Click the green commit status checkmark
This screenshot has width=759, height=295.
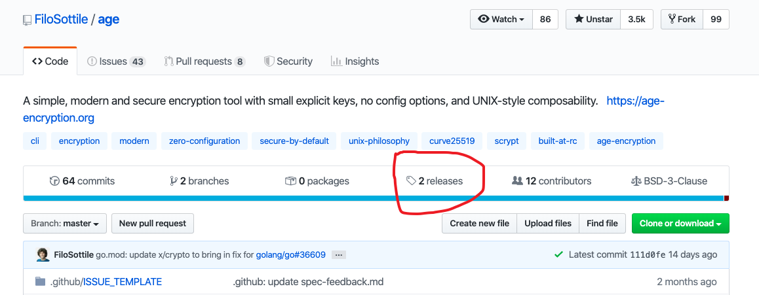pos(558,254)
